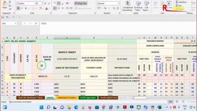Customize Quick Access Toolbar arrow
This screenshot has width=197, height=111.
19,17
